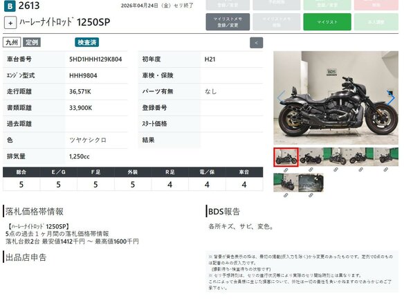
Task: Click the スタート価格 row label
Action: click(x=154, y=124)
